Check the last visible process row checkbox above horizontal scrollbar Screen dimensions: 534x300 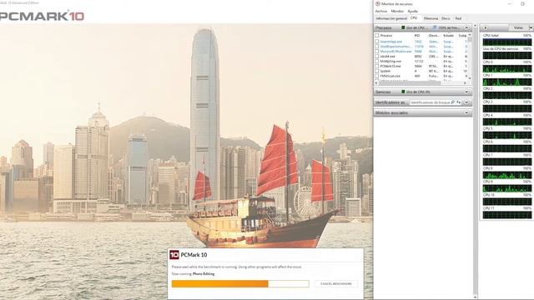click(x=377, y=76)
